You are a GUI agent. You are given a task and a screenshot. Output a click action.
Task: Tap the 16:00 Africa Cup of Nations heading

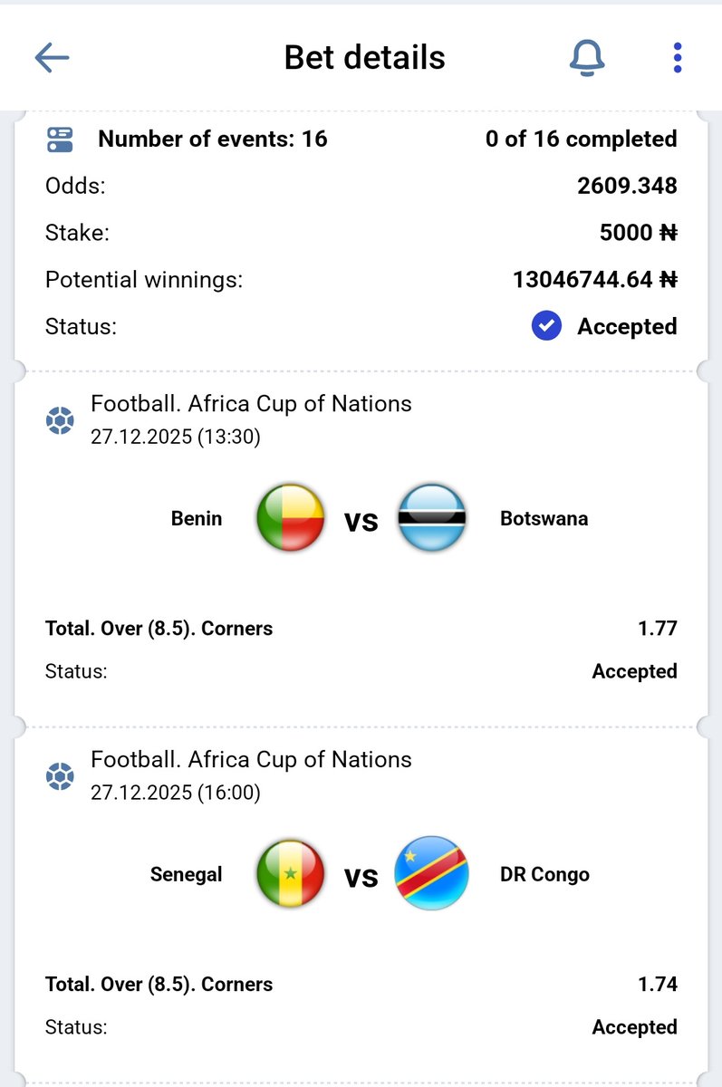(251, 760)
